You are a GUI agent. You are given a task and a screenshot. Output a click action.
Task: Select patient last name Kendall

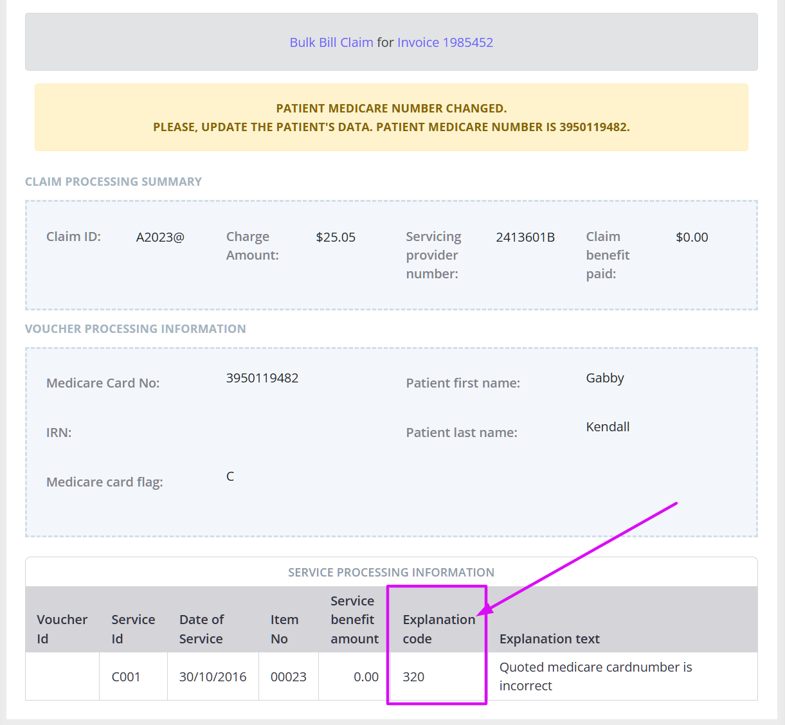tap(608, 427)
